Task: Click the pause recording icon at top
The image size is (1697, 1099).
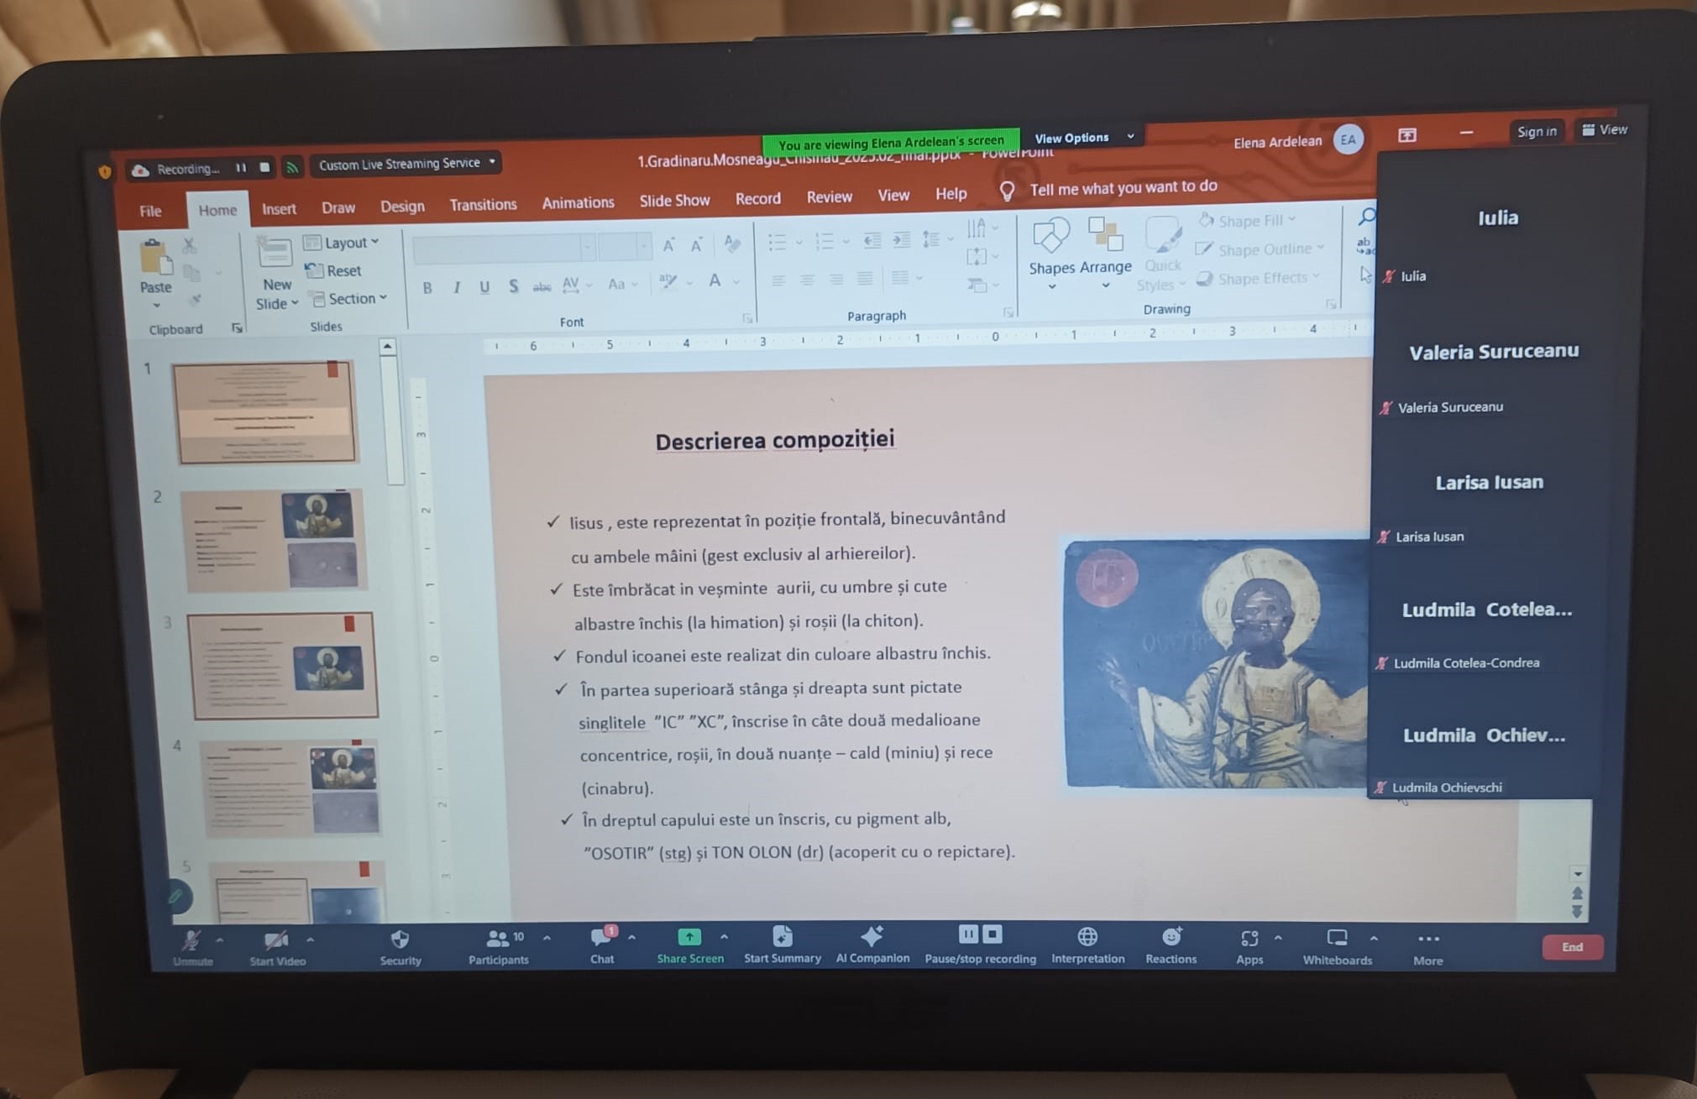Action: point(241,168)
